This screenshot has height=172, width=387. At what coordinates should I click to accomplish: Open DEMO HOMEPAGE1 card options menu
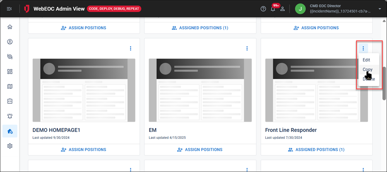130,49
